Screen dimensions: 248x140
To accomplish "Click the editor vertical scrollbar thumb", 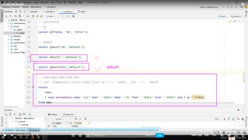I will point(243,77).
